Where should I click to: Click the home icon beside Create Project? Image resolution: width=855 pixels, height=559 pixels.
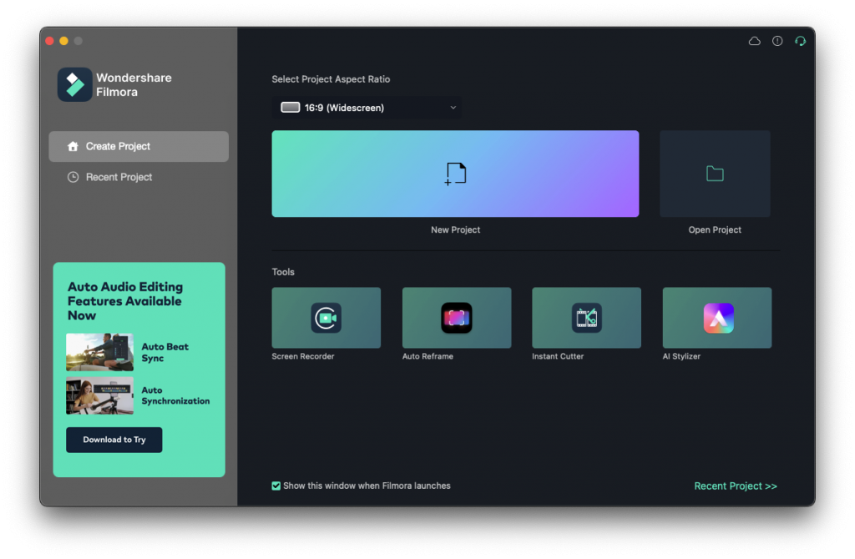(73, 146)
